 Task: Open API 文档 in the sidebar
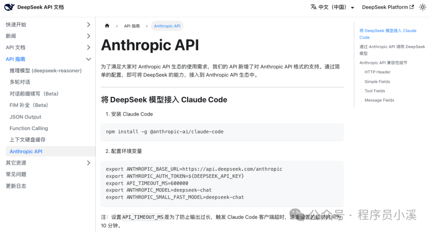(x=16, y=48)
